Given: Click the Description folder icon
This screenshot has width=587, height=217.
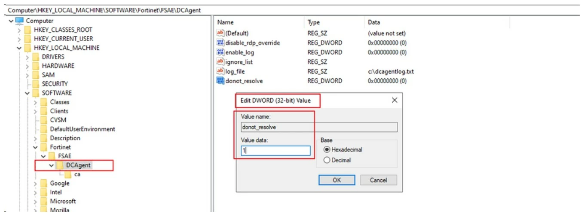Looking at the screenshot, I should 44,138.
